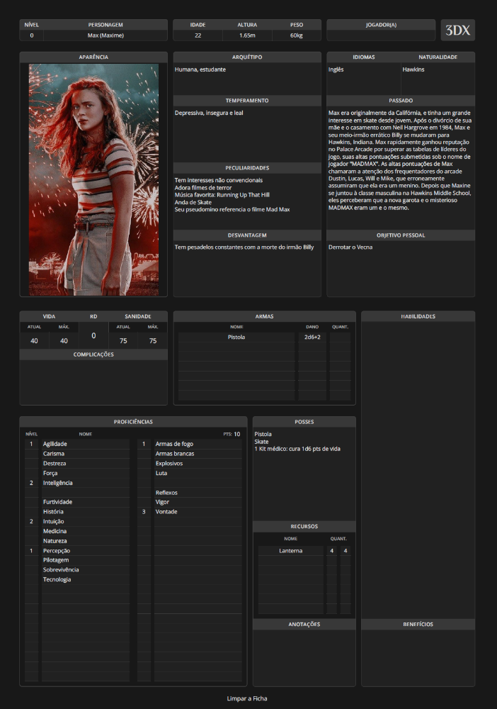Click the Arquétipo text area
Screen dimensions: 497x709
click(x=247, y=79)
